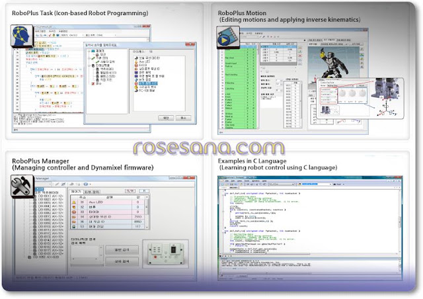
Task: Click the lower search button in RoboPlus Manager
Action: click(x=122, y=261)
